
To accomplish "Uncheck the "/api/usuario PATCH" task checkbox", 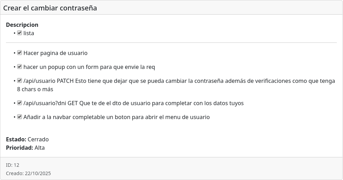I will tap(20, 81).
